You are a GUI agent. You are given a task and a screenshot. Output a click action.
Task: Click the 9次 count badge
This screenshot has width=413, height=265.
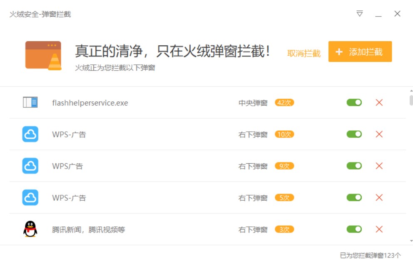click(284, 166)
